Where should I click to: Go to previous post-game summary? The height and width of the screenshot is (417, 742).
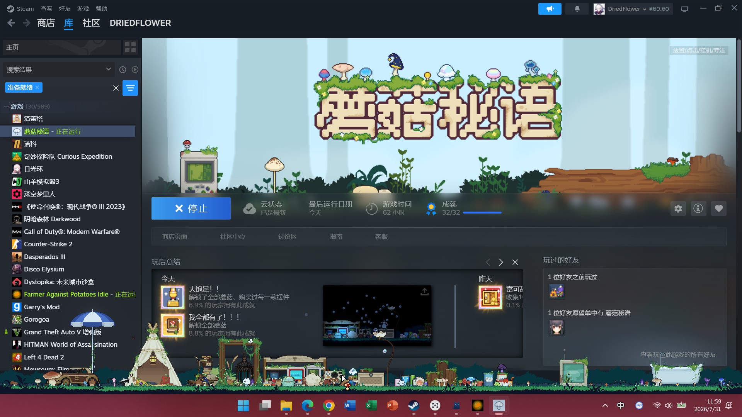(x=488, y=262)
